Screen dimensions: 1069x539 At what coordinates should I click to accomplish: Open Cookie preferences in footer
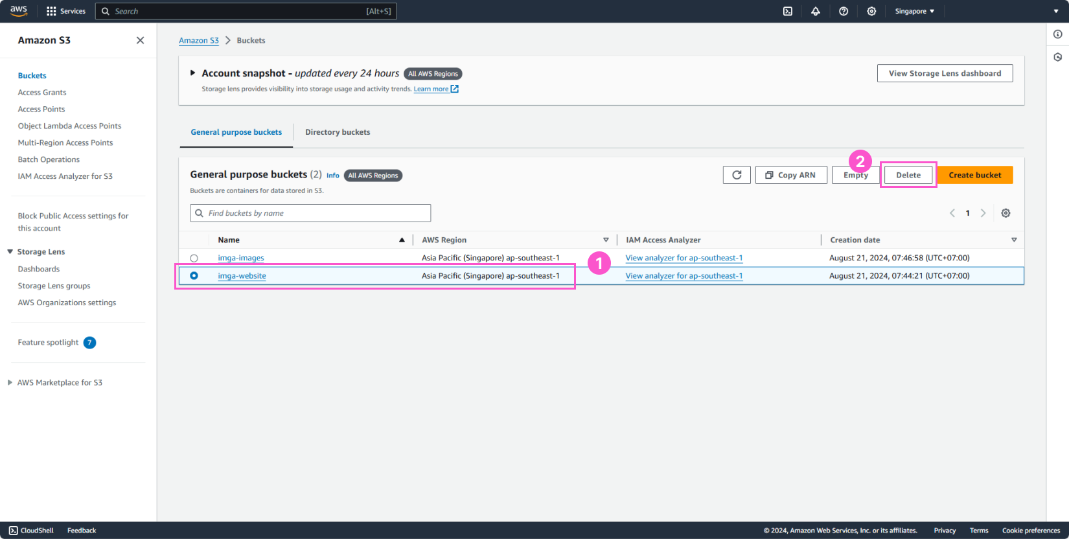[x=1031, y=531]
